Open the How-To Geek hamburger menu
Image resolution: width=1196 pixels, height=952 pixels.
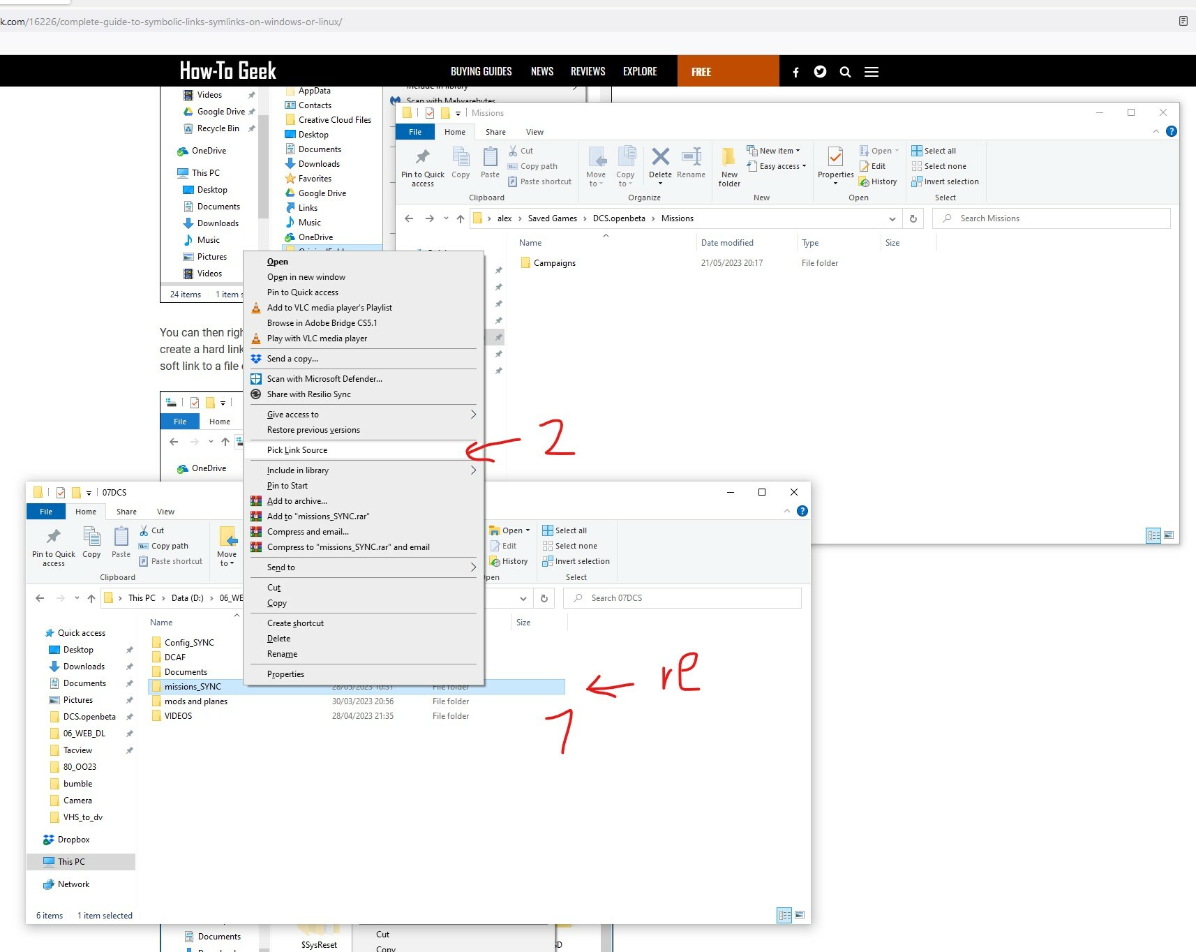(872, 72)
